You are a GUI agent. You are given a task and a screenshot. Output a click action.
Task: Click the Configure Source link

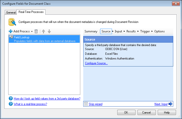(96, 63)
